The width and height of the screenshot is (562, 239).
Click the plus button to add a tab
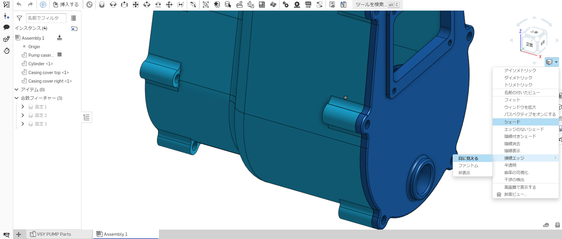point(19,234)
